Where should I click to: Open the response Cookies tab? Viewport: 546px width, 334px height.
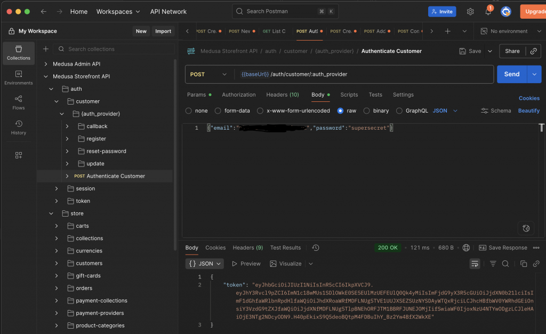(215, 248)
